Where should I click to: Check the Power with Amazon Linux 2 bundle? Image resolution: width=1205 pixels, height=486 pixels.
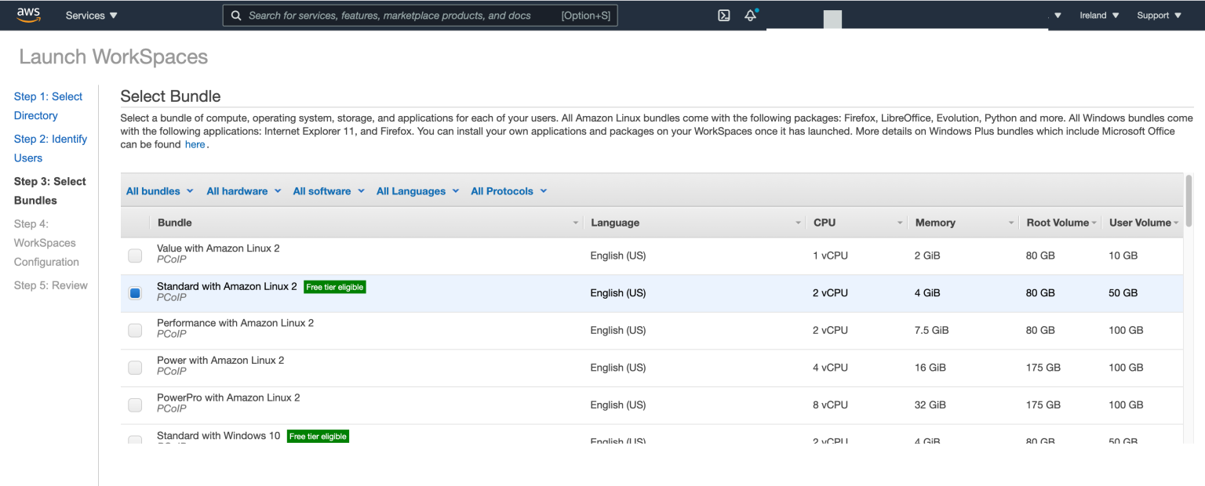coord(135,368)
